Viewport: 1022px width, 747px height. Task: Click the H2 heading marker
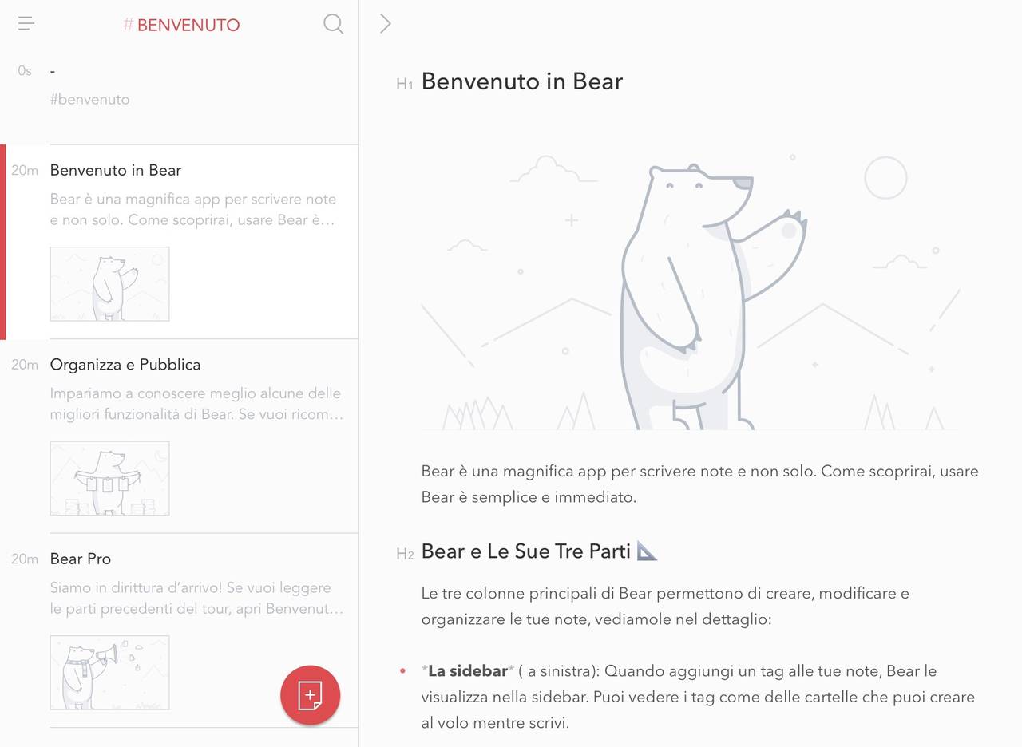click(x=405, y=554)
